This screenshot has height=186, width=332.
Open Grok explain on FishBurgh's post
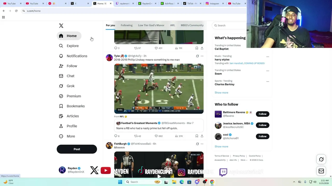point(197,144)
